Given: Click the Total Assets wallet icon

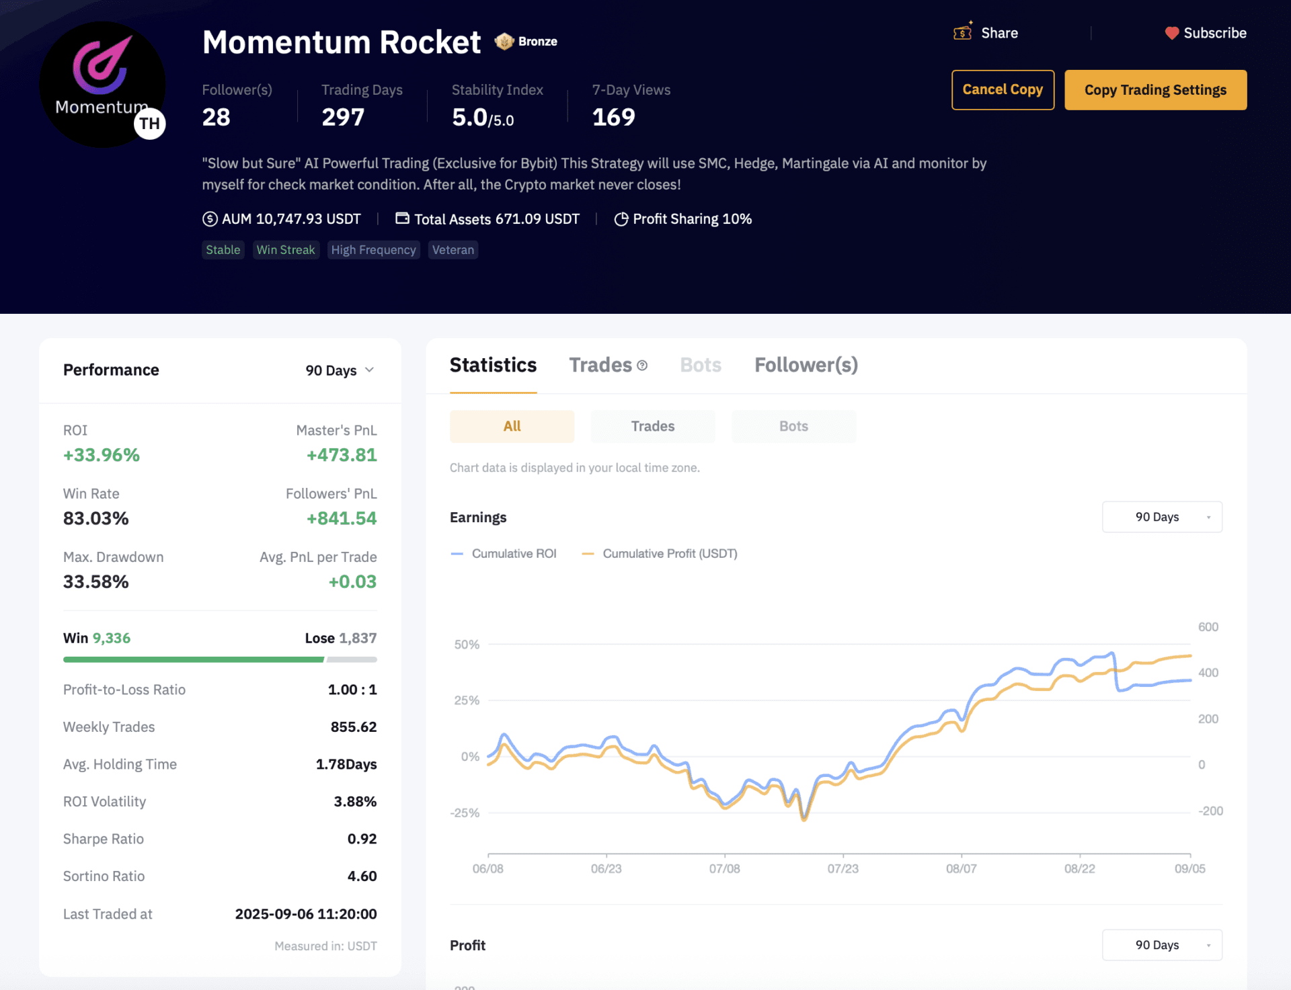Looking at the screenshot, I should tap(402, 218).
